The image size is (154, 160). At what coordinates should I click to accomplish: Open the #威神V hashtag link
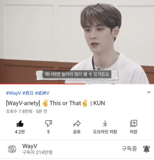[x=42, y=93]
